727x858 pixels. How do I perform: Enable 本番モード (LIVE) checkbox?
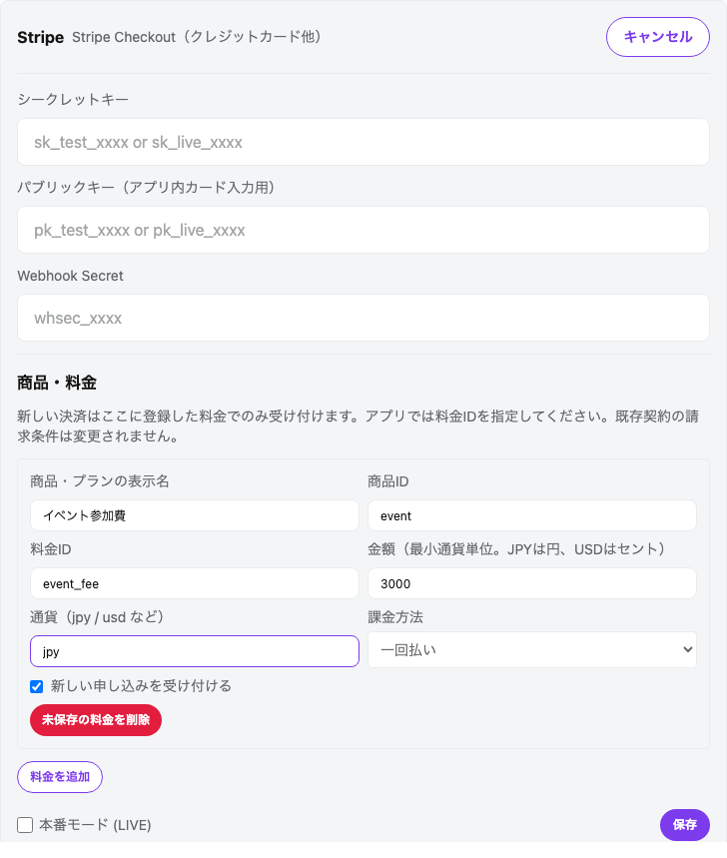[x=25, y=825]
